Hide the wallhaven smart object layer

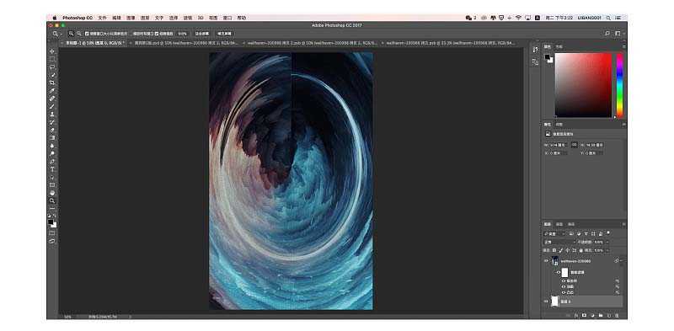click(546, 261)
